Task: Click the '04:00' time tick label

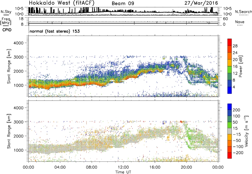Action: pos(60,167)
